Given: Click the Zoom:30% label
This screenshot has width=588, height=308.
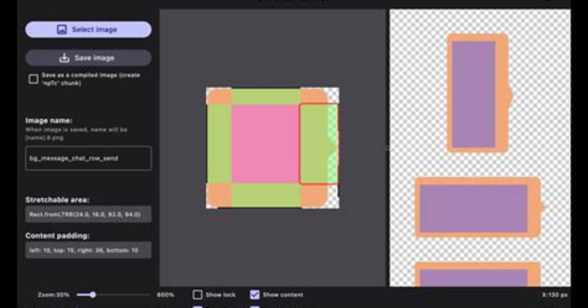Looking at the screenshot, I should [54, 295].
